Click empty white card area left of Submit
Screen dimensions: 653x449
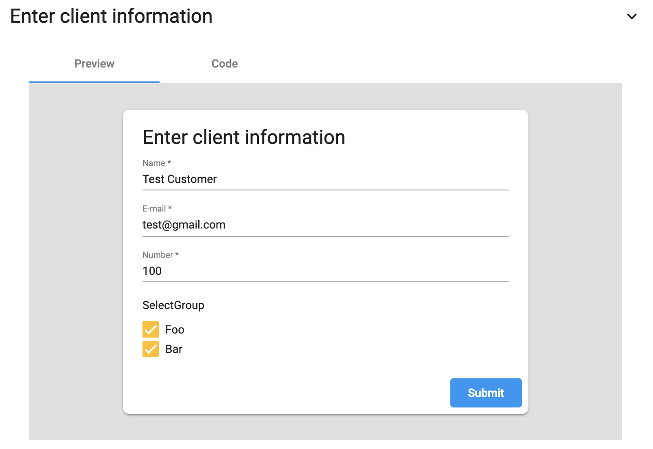286,392
